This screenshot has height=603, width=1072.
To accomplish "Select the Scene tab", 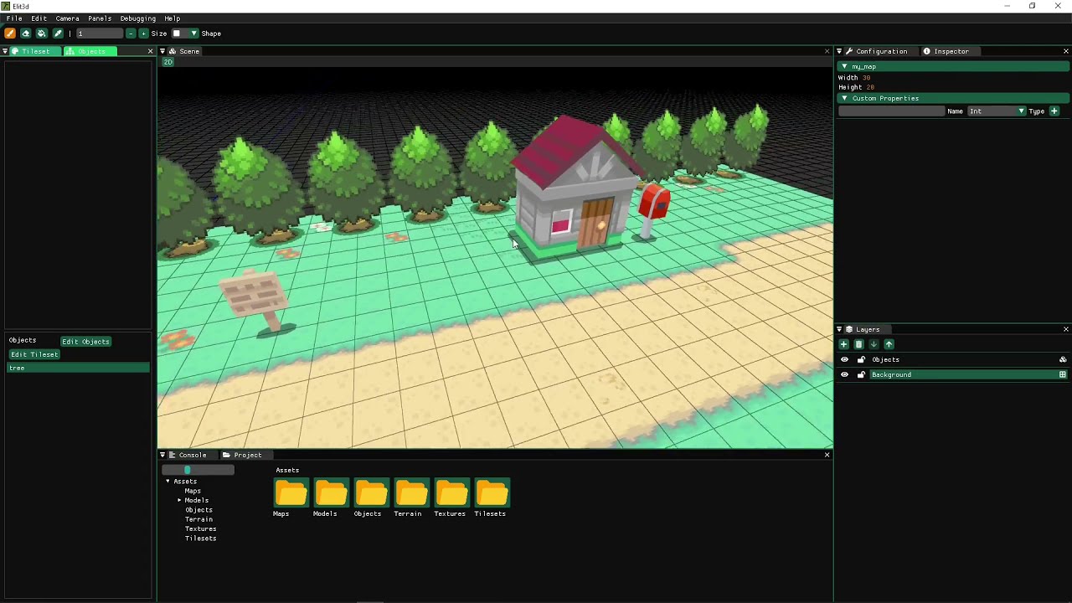I will [184, 51].
